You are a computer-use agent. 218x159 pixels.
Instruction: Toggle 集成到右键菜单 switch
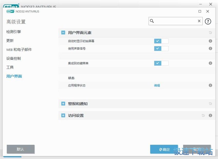click(x=161, y=63)
